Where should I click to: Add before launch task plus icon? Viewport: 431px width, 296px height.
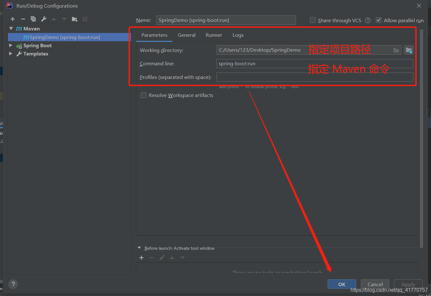coord(141,258)
